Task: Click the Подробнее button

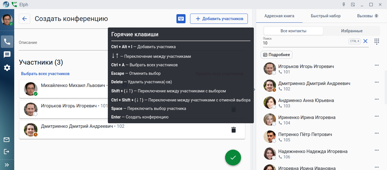Action: coord(277,55)
